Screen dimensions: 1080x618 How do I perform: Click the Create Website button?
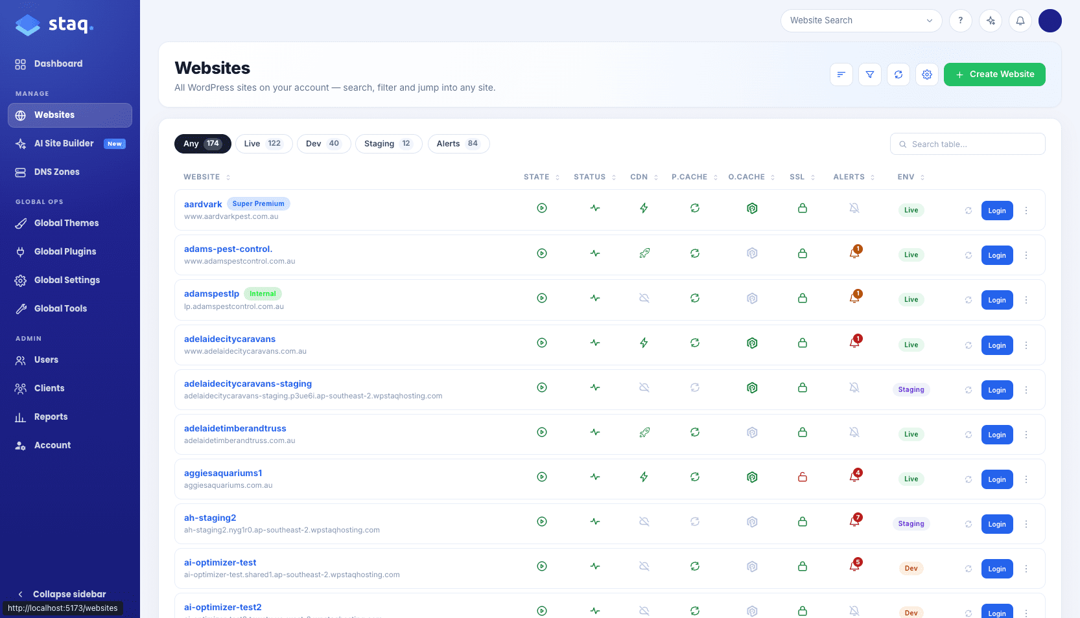tap(994, 74)
